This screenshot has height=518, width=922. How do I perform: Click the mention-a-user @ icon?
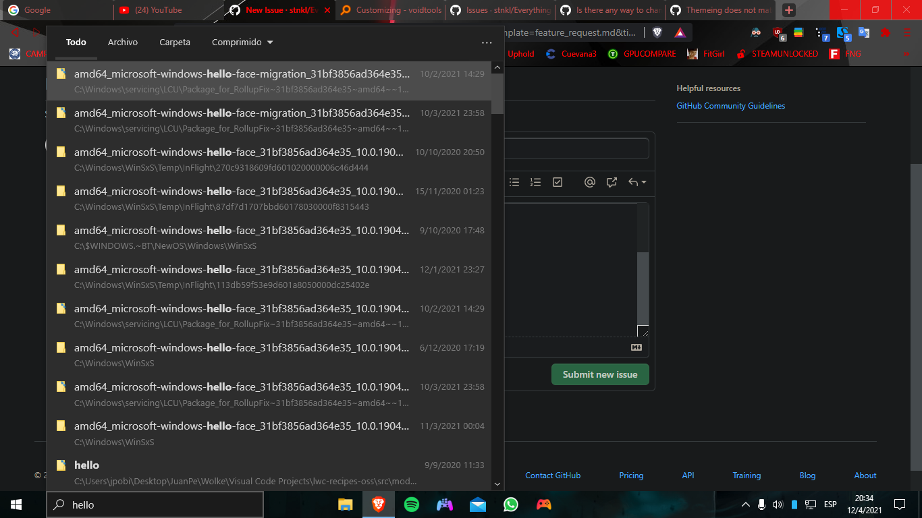589,182
